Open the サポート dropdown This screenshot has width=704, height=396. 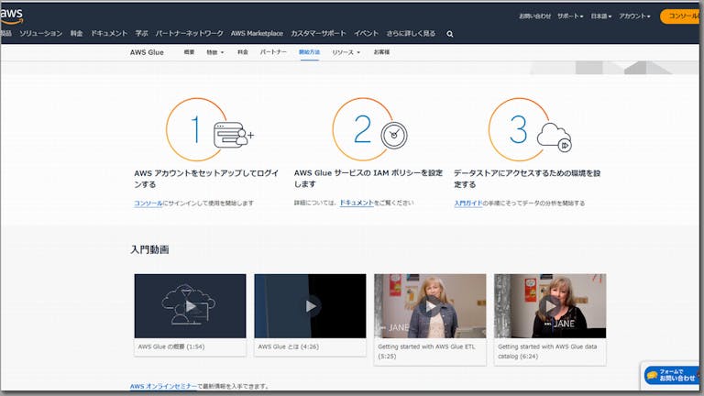point(570,16)
